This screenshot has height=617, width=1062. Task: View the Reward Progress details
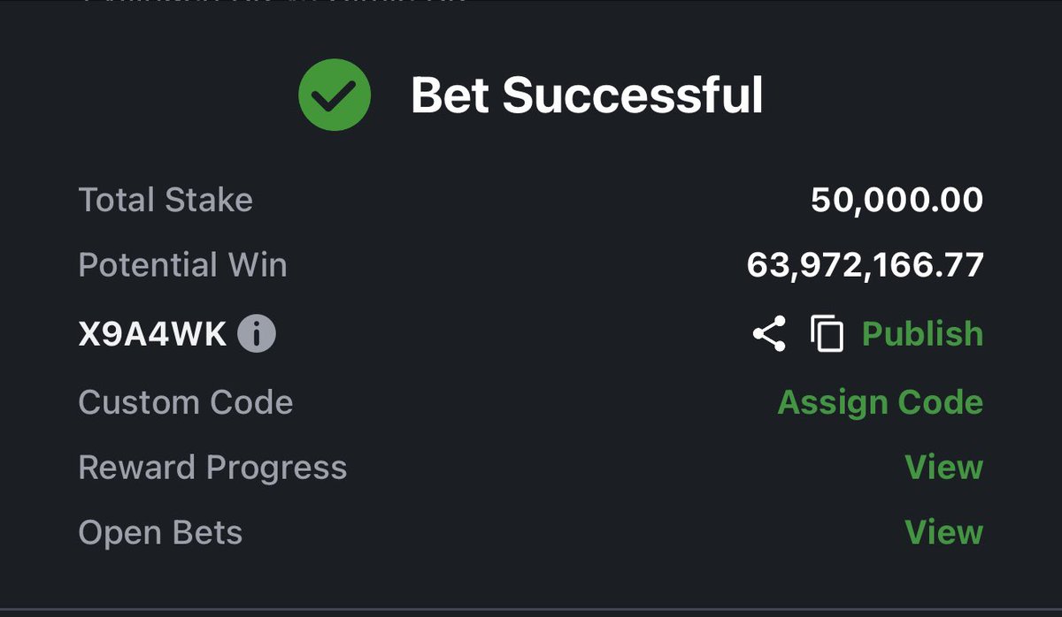[943, 467]
